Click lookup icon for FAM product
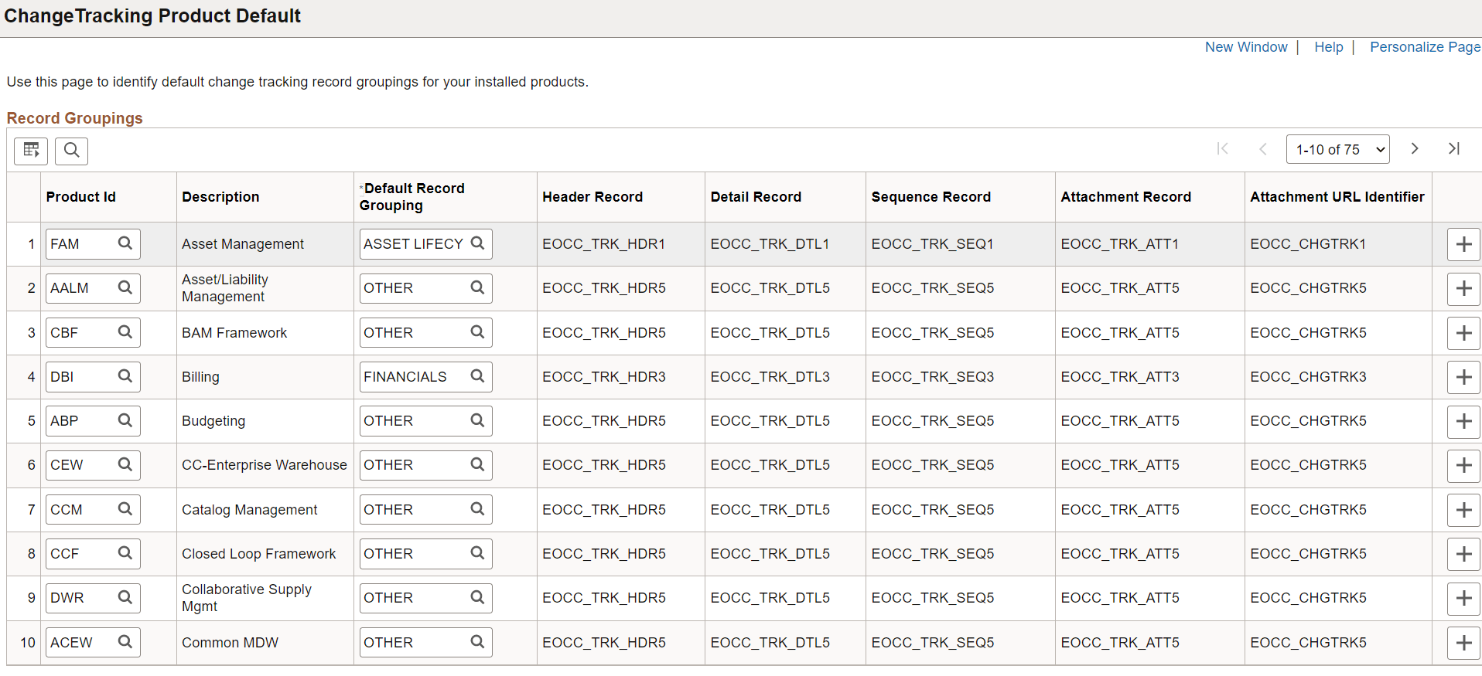 click(125, 243)
